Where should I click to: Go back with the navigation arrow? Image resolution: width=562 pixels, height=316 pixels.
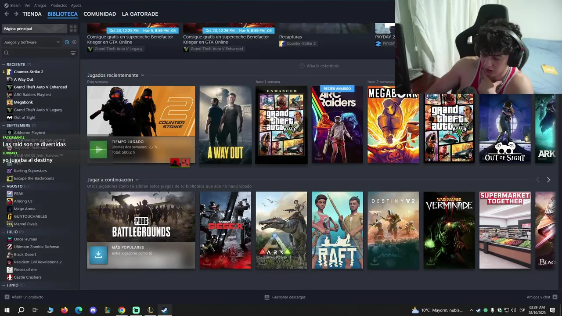click(7, 14)
